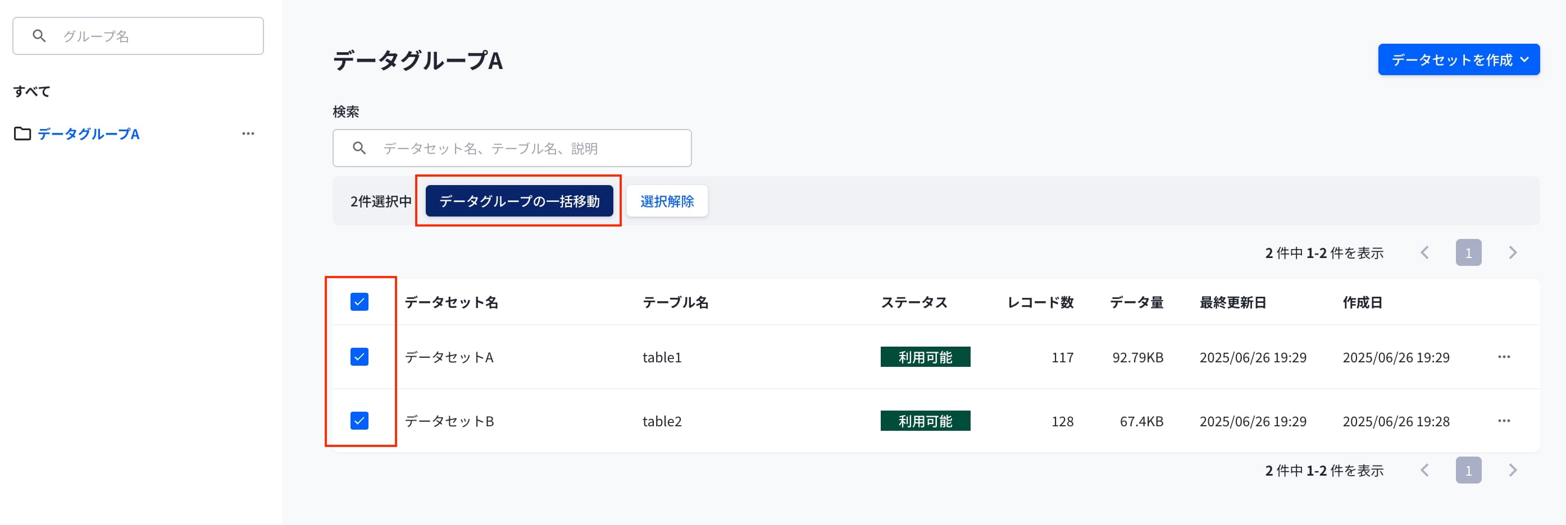The width and height of the screenshot is (1566, 525).
Task: Click 利用可能 status badge for データセットB
Action: pyautogui.click(x=925, y=421)
